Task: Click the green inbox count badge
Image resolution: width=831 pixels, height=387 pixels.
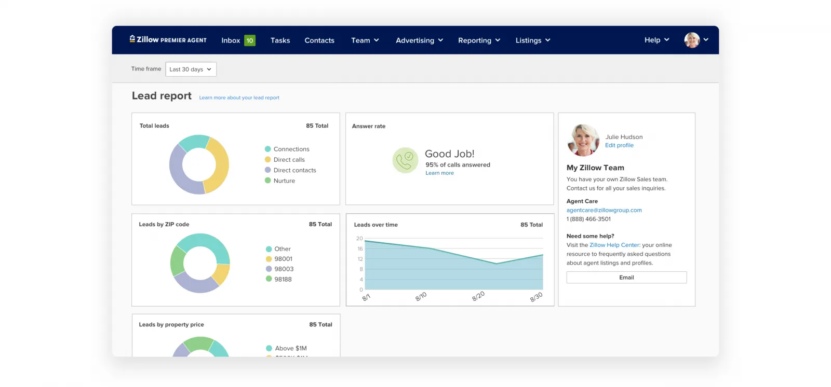Action: pyautogui.click(x=250, y=40)
